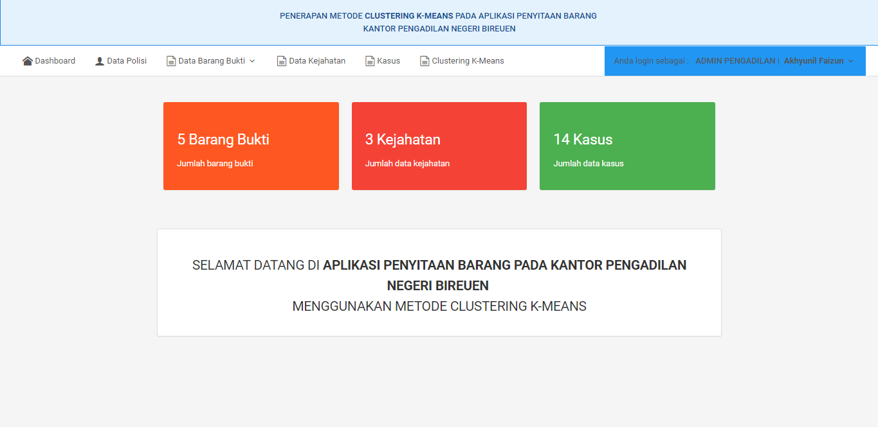Open the Kasus menu item

click(x=383, y=61)
